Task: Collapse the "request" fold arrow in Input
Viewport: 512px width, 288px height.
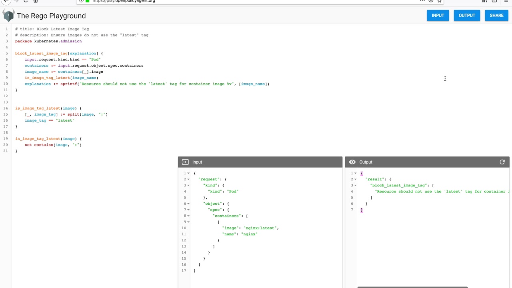Action: coord(188,179)
